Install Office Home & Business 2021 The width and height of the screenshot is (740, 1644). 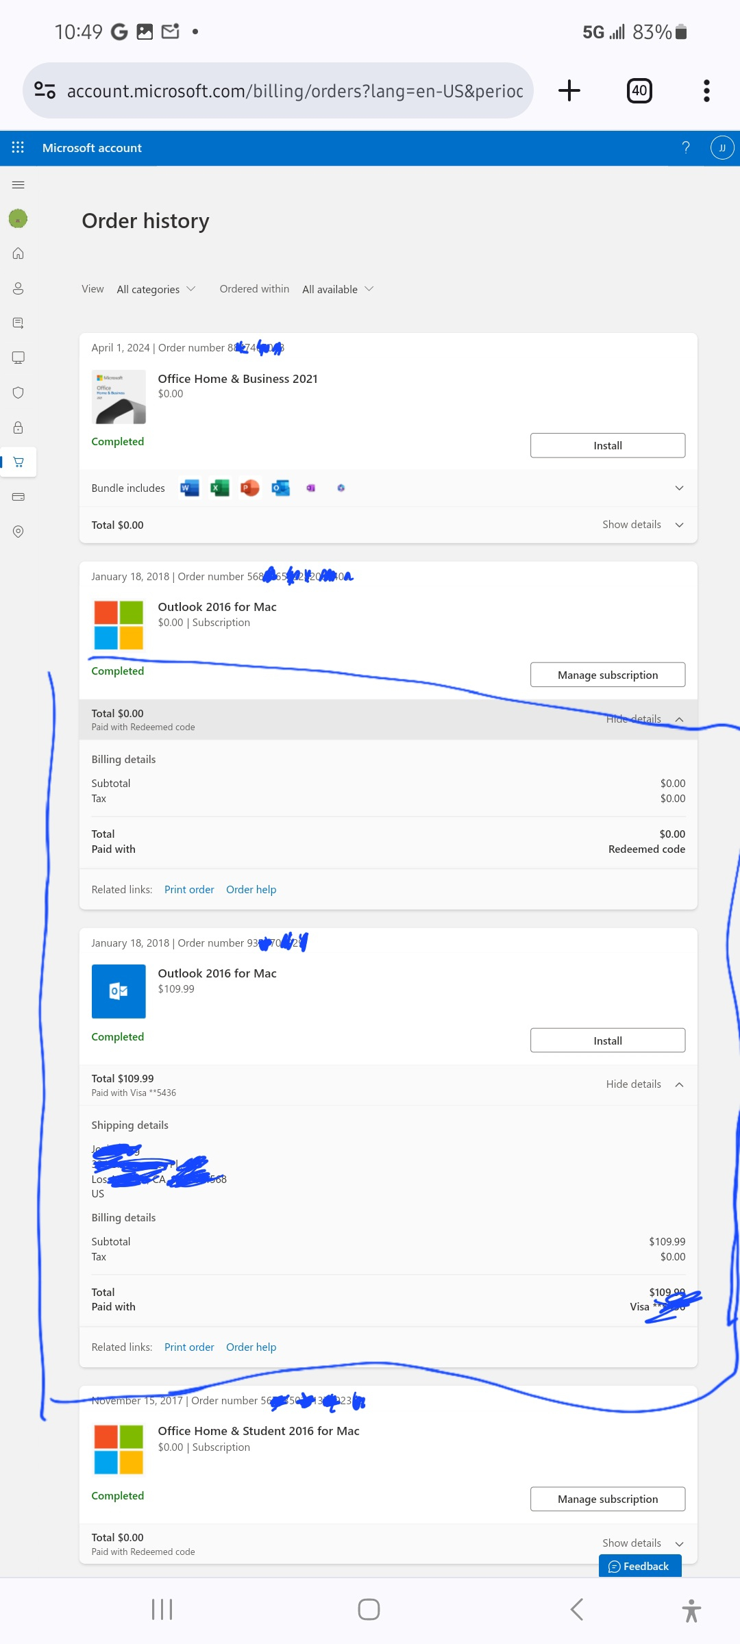tap(608, 445)
